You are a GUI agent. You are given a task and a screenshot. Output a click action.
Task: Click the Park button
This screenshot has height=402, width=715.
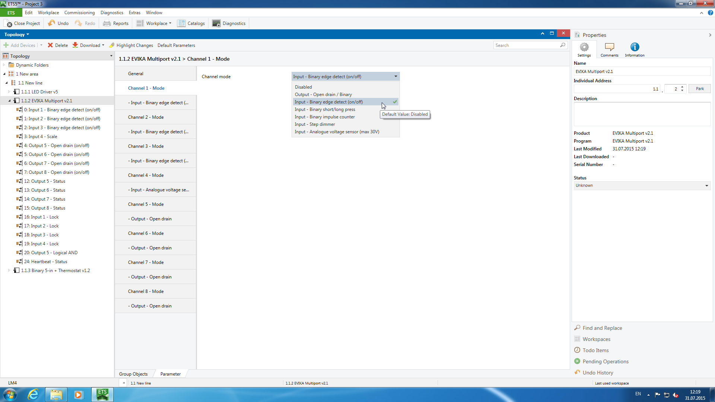tap(699, 89)
